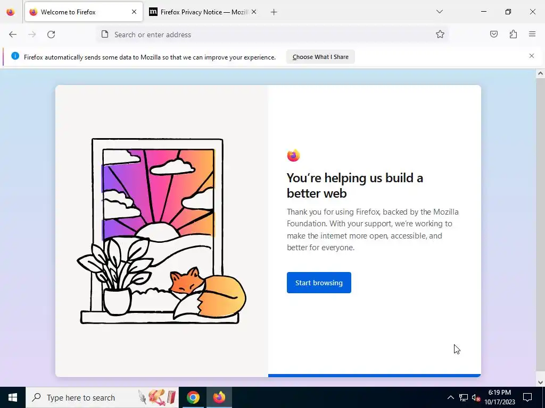The height and width of the screenshot is (408, 545).
Task: Close the Firefox Privacy Notice tab
Action: point(254,12)
